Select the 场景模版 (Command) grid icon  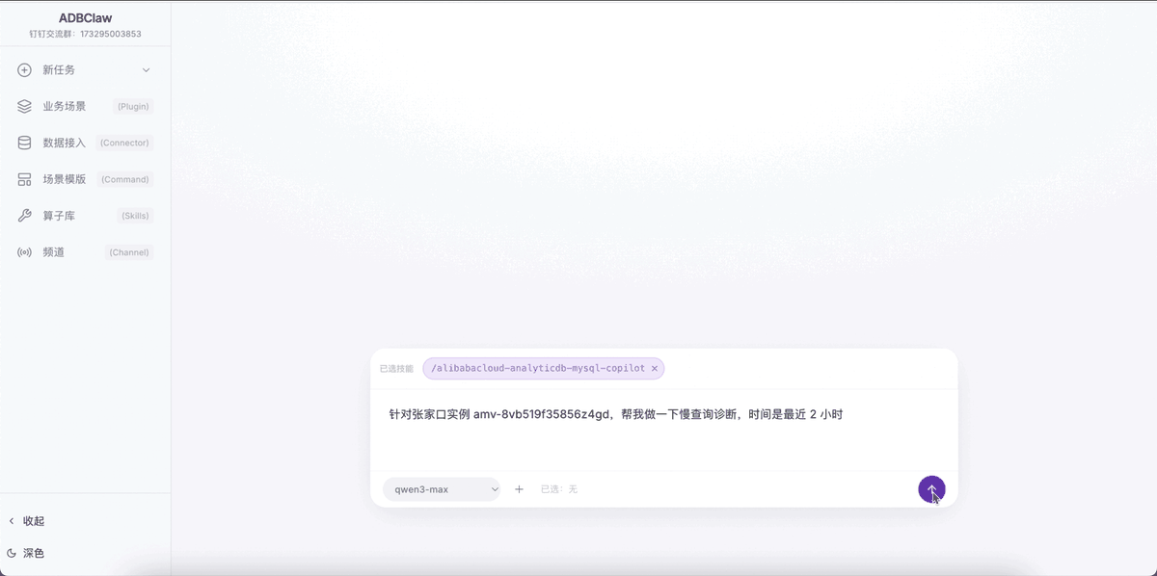(23, 179)
